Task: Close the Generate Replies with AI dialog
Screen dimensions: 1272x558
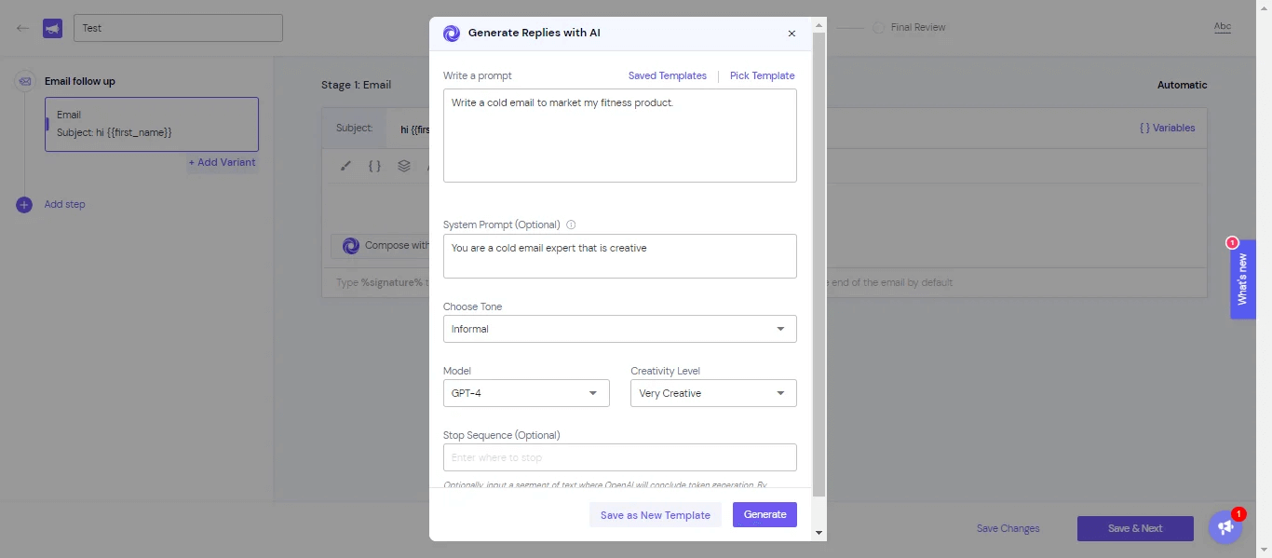Action: pyautogui.click(x=792, y=34)
